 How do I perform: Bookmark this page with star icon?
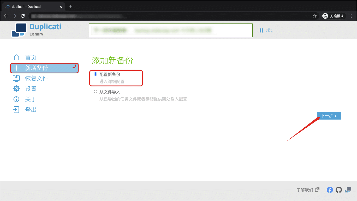pos(314,16)
